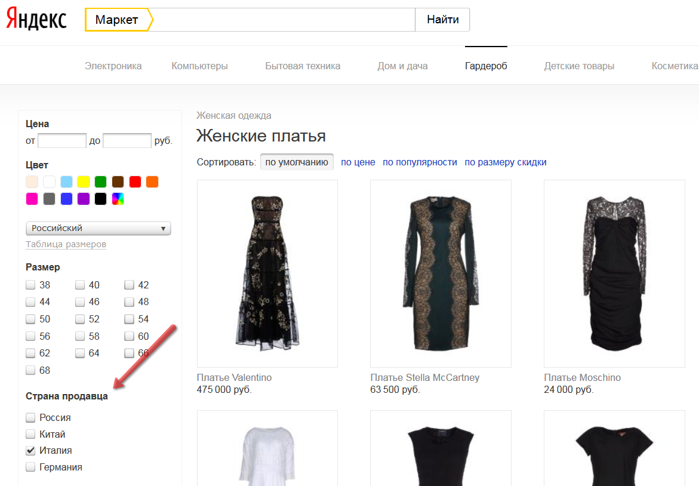Choose the pink color swatch
The height and width of the screenshot is (486, 699).
tap(32, 199)
